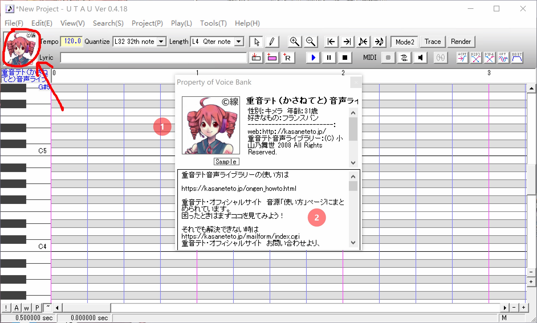Open the Play menu

(x=181, y=23)
